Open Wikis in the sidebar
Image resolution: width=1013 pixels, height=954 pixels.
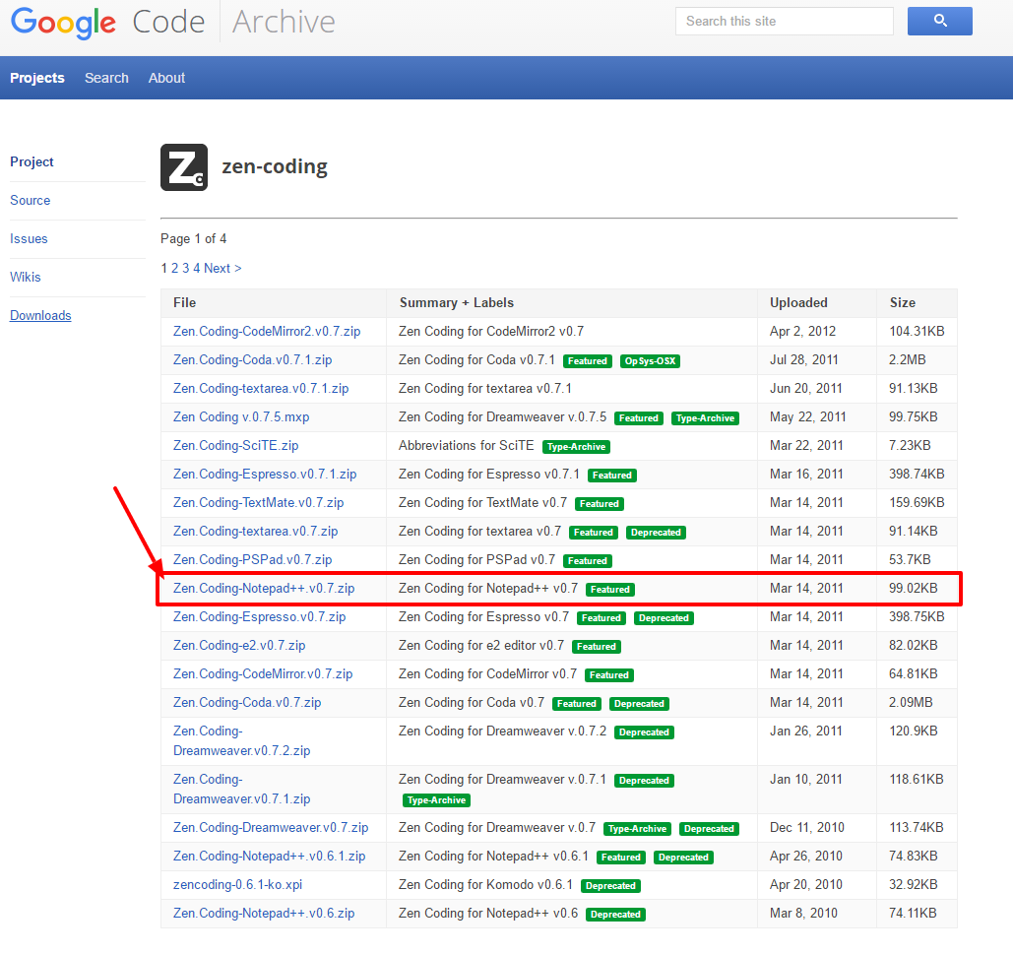pos(26,277)
